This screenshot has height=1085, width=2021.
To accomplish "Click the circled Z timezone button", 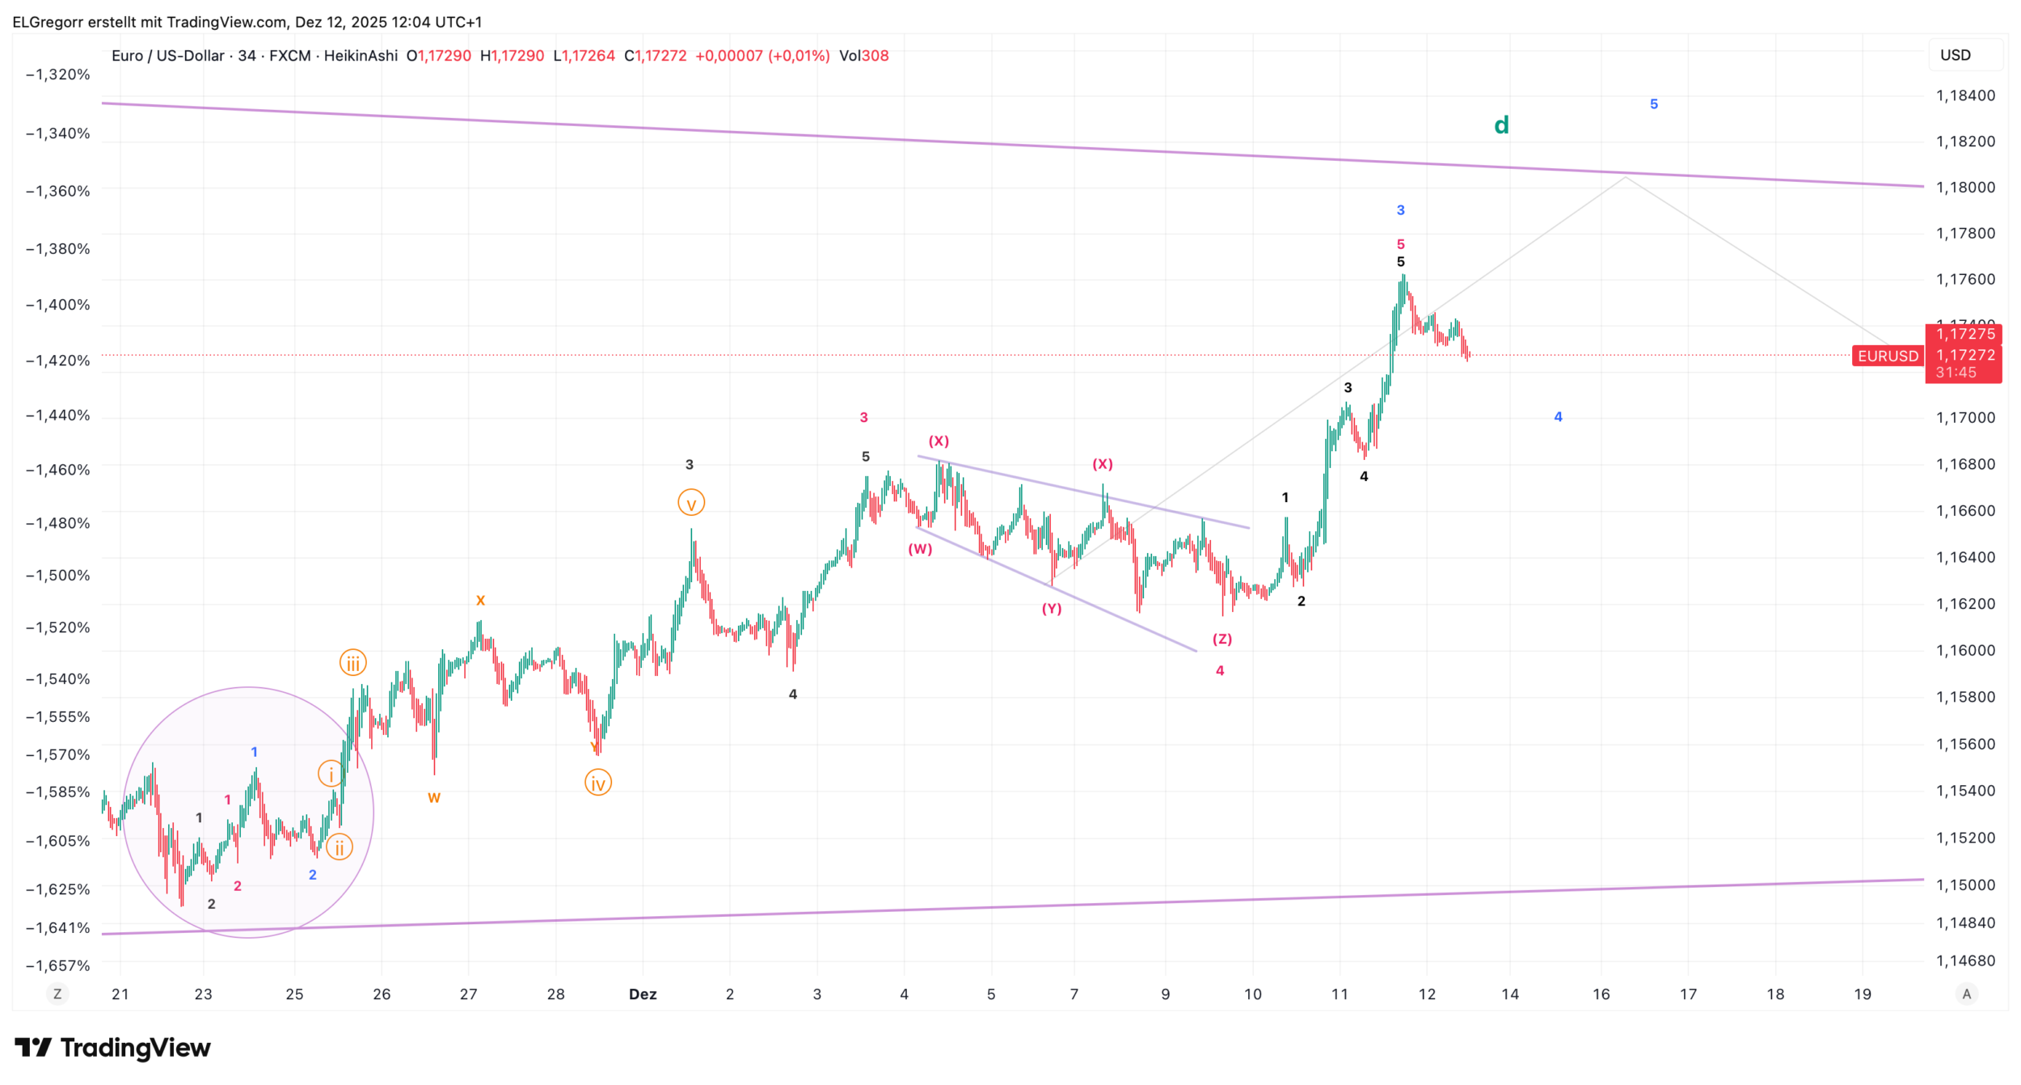I will click(57, 994).
